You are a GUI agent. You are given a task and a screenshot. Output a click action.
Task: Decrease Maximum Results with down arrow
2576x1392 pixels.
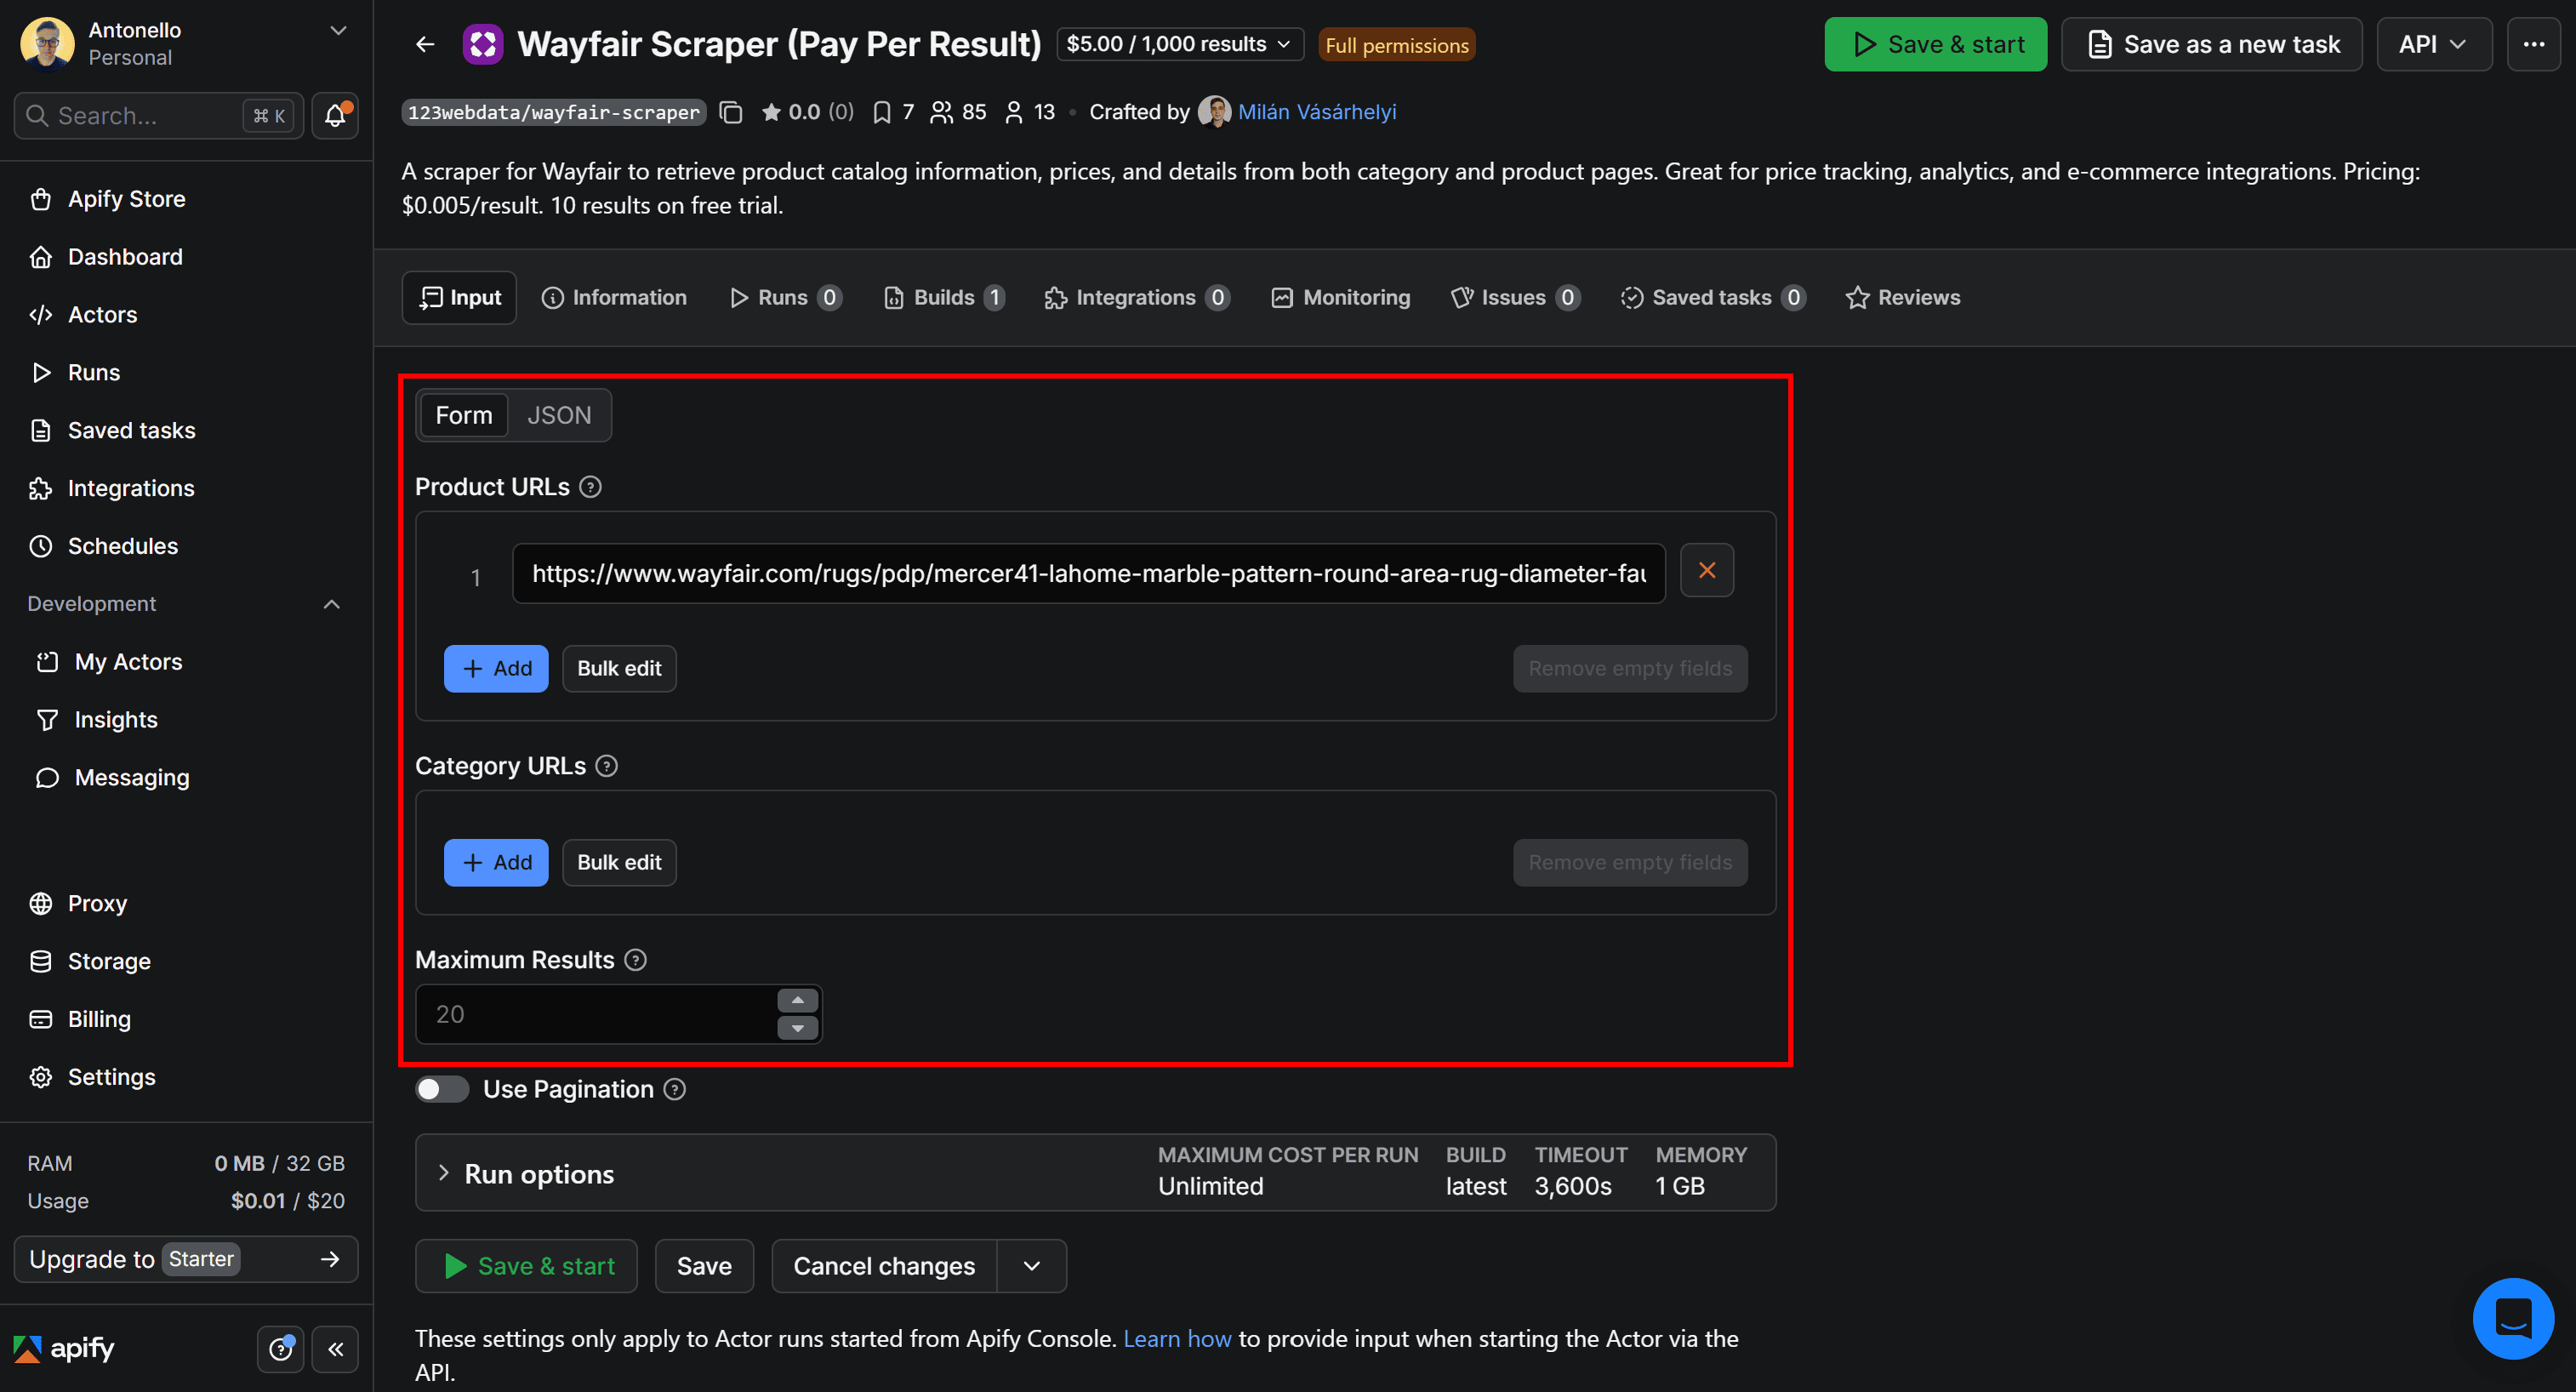(x=797, y=1028)
